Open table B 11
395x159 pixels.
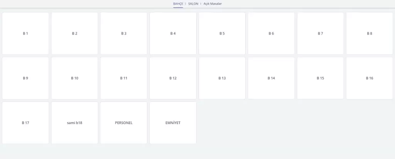coord(124,78)
